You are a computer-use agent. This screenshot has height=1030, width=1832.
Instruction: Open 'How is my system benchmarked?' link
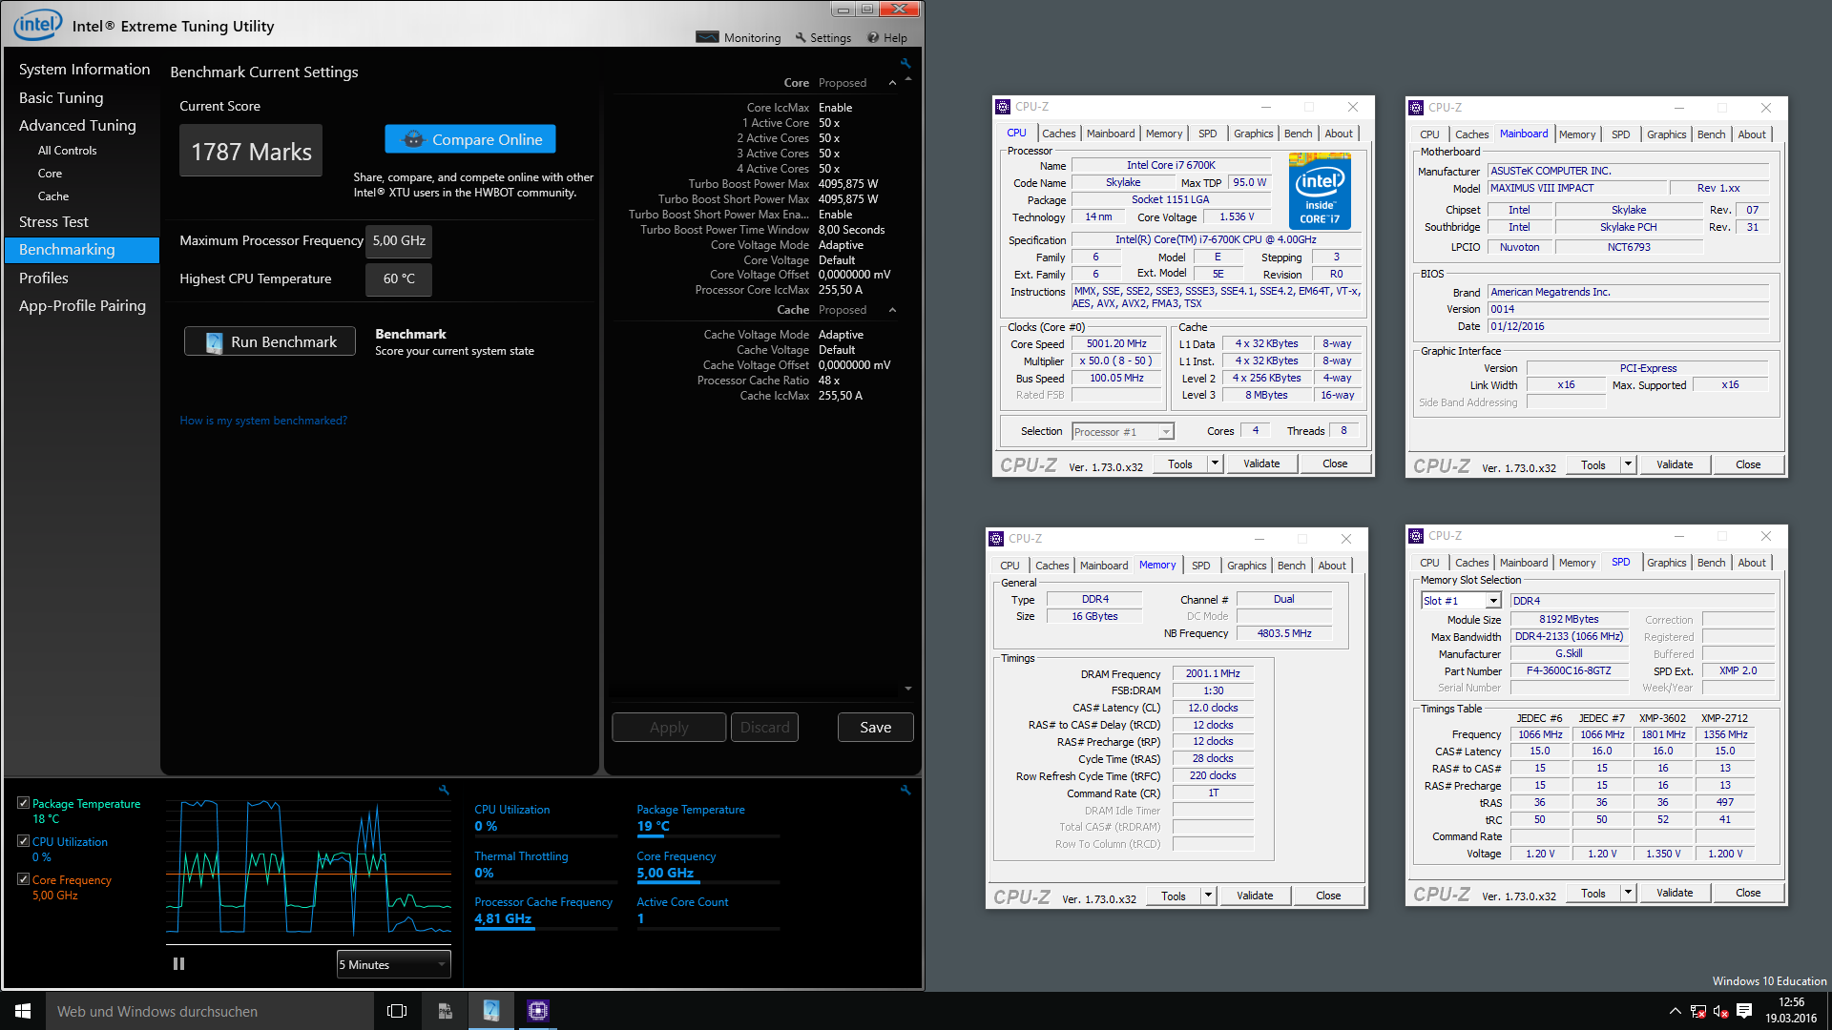click(263, 421)
